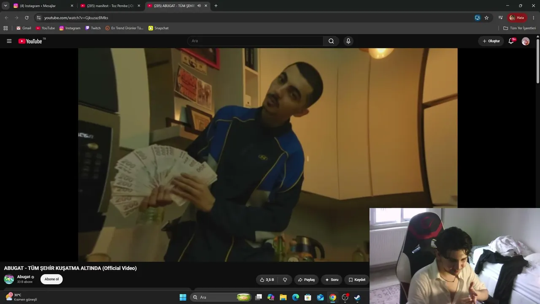Click the Paylaş share button
The image size is (540, 304).
click(x=306, y=280)
